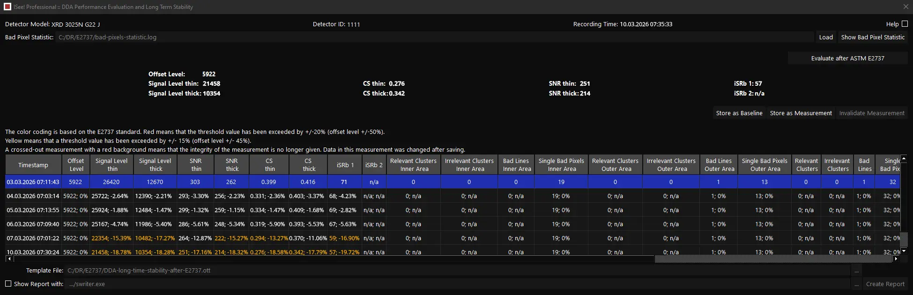The image size is (913, 295).
Task: Click the 59; -16.90% iSRb 1 cell
Action: 345,238
